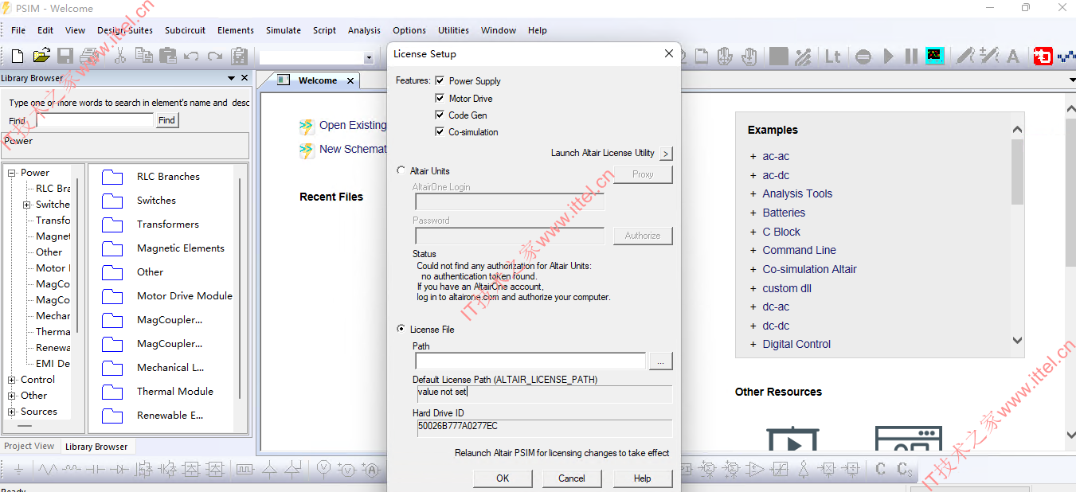Click the Print toolbar icon

point(89,56)
